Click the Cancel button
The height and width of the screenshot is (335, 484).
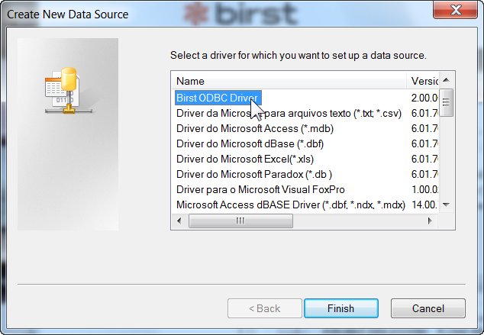click(428, 308)
